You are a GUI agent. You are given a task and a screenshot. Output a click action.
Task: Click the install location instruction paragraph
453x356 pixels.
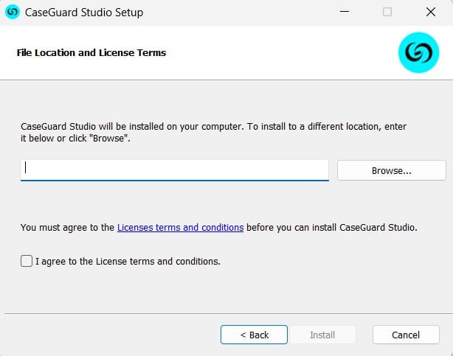pos(213,133)
